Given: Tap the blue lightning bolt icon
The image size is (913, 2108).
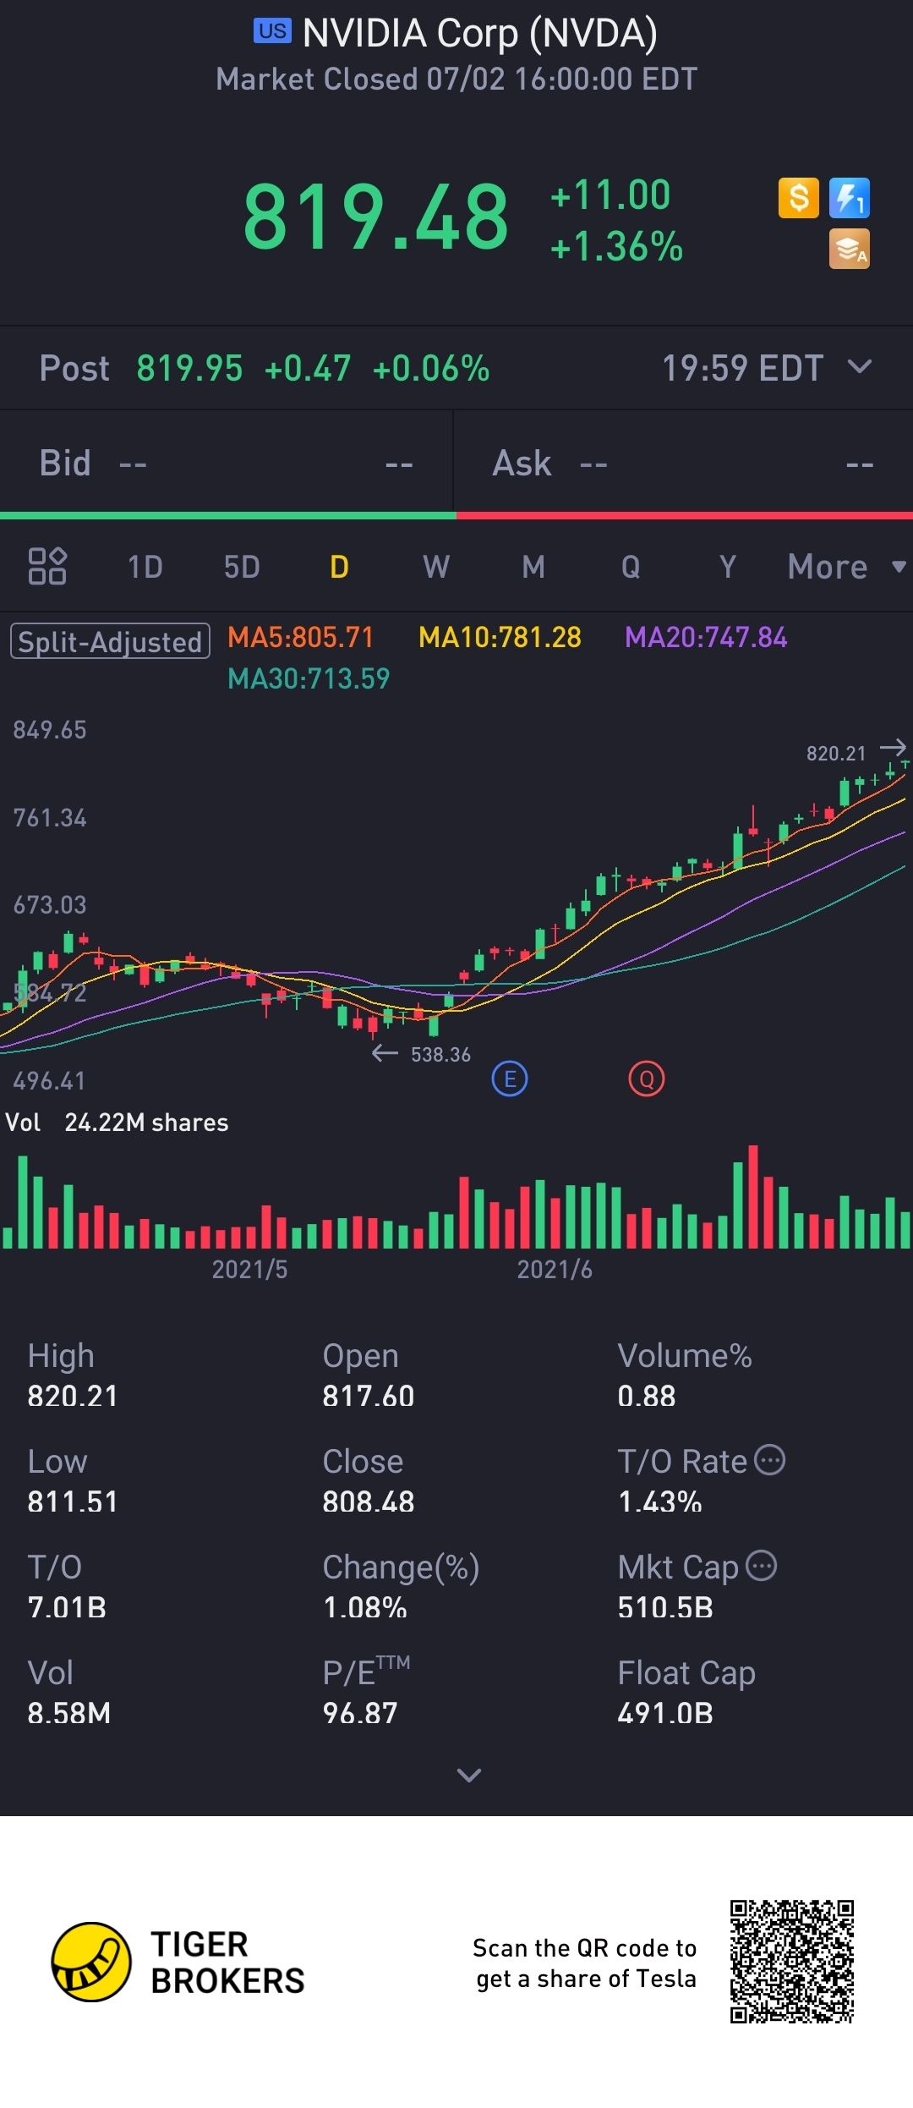Looking at the screenshot, I should 850,198.
